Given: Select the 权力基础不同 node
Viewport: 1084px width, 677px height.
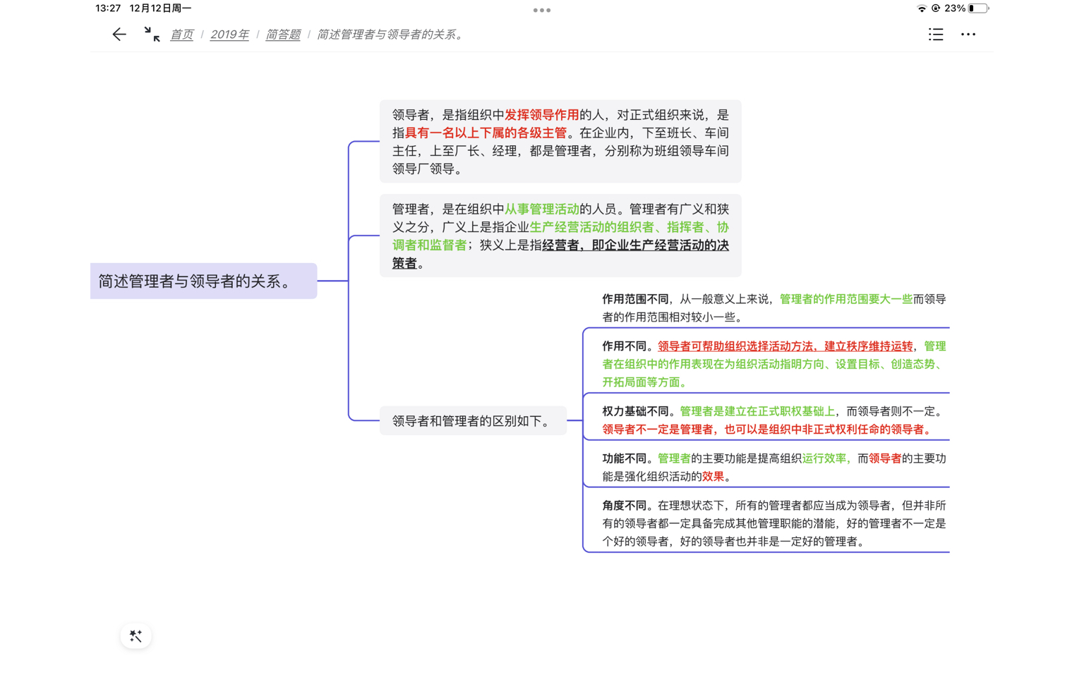Looking at the screenshot, I should pos(773,420).
